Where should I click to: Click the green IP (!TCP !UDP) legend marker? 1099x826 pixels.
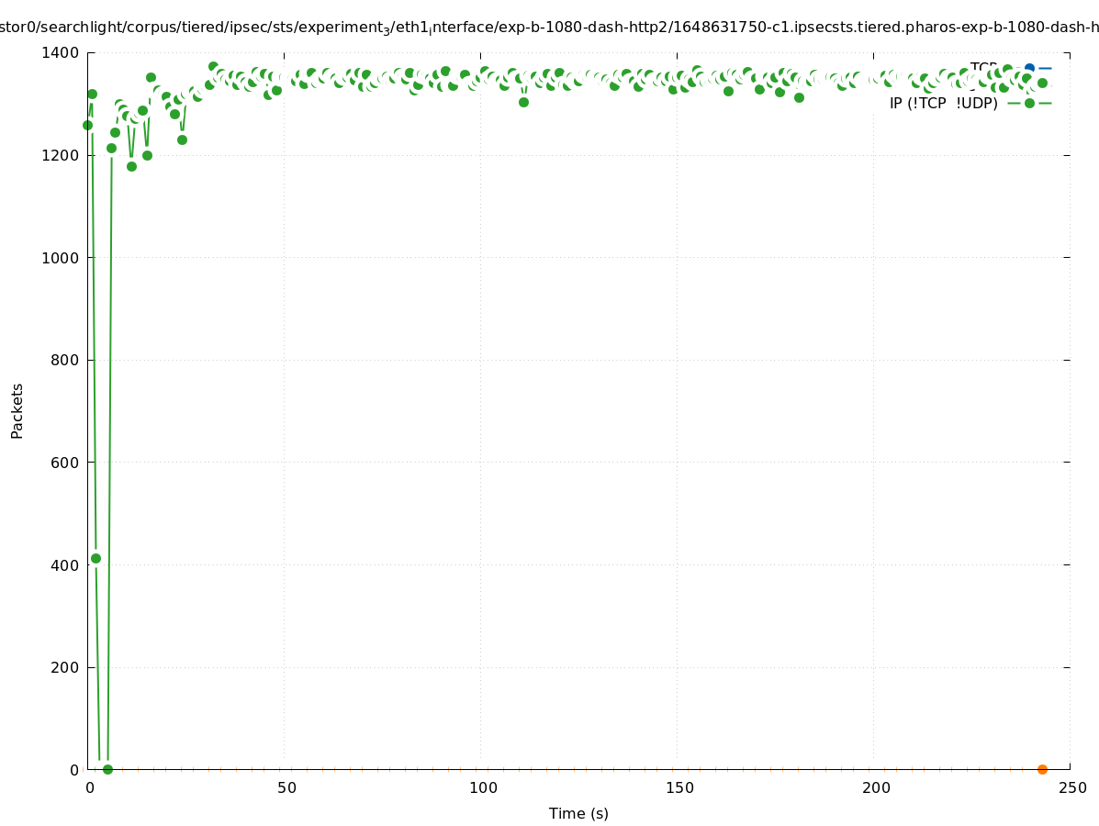tap(1029, 103)
